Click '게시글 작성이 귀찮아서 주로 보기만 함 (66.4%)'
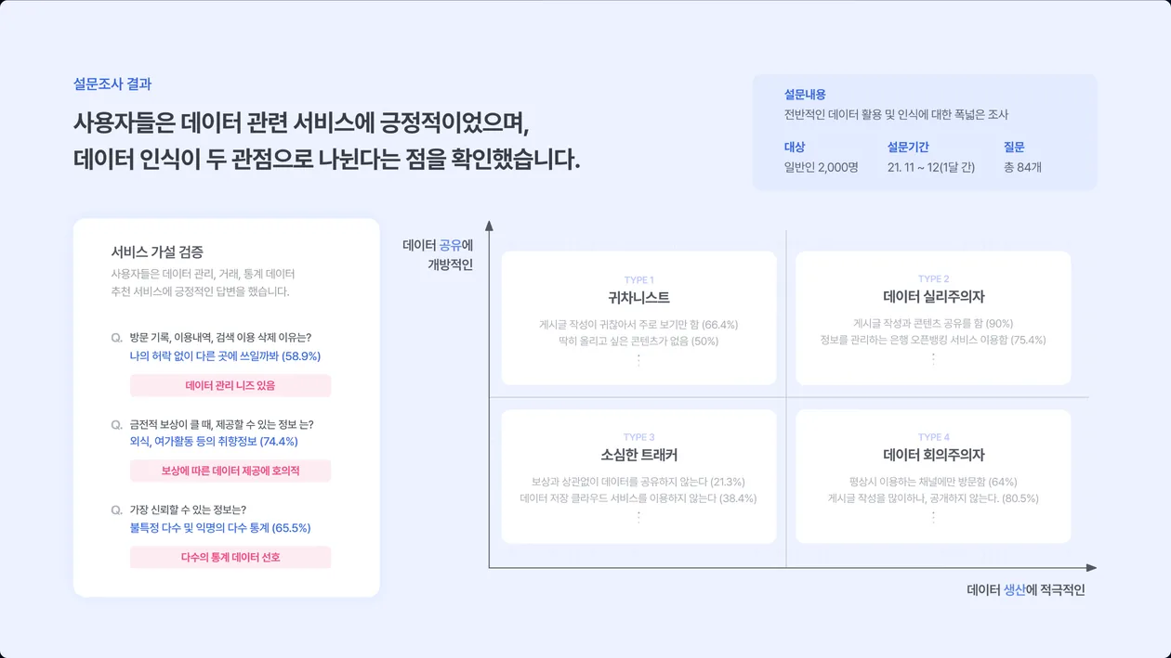 click(x=638, y=325)
